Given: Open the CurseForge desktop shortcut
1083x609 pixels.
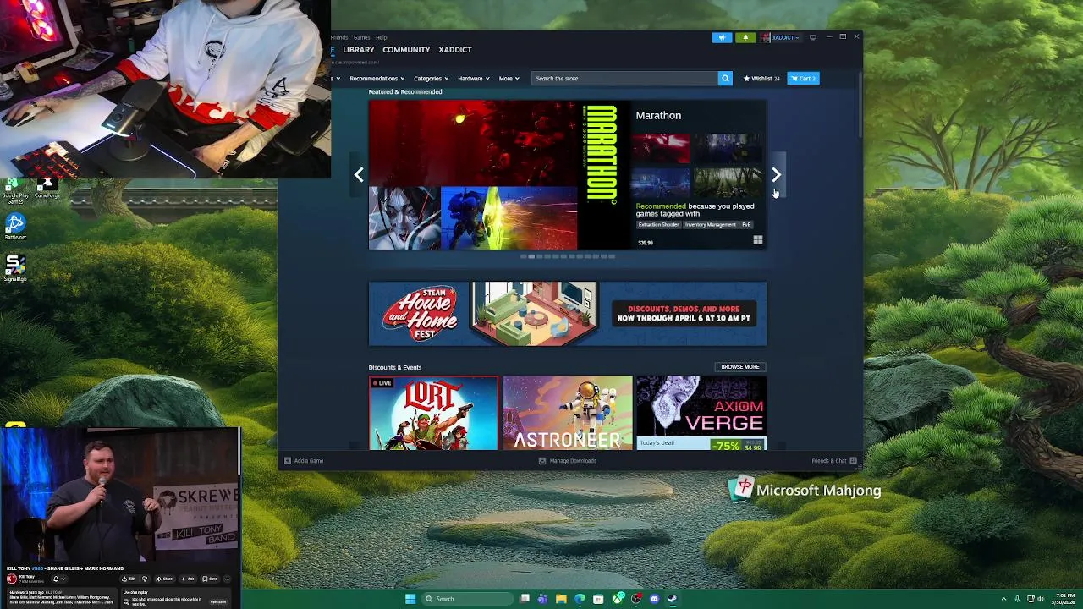Looking at the screenshot, I should click(47, 189).
